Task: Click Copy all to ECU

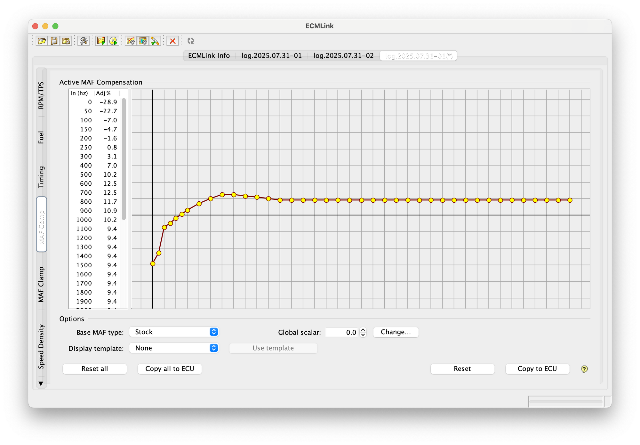Action: [x=170, y=369]
